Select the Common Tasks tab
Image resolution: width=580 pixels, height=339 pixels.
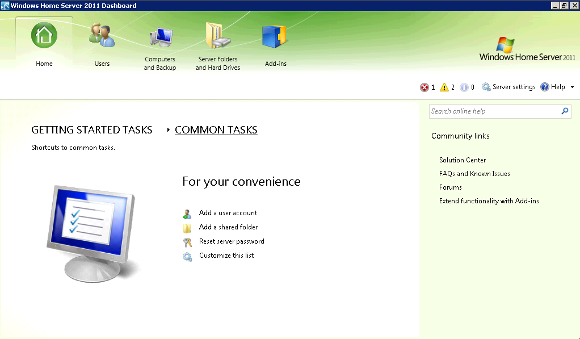click(x=216, y=130)
